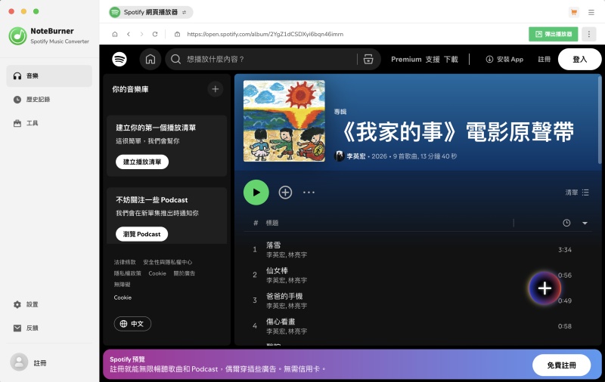Click 建立播放清單 button
The image size is (605, 382).
click(142, 162)
